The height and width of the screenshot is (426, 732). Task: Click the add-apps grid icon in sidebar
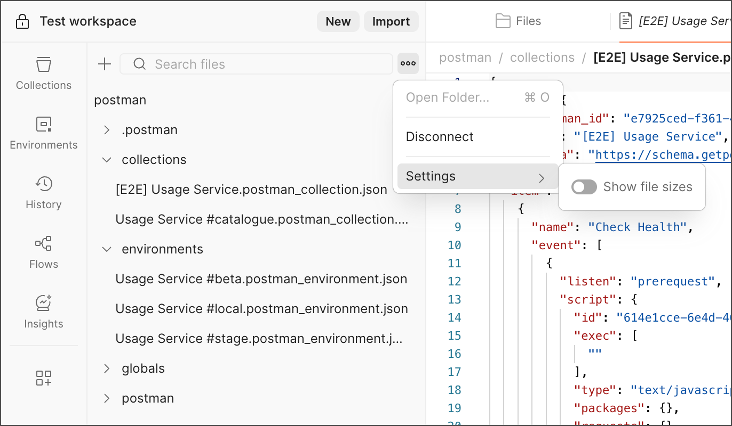(x=44, y=378)
